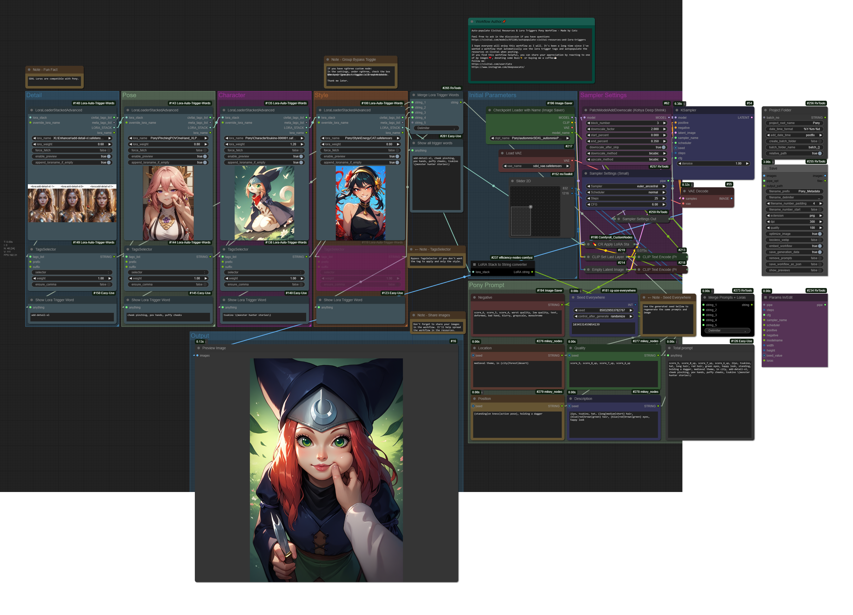Toggle enable_preview in the Detail LoRA loader
853x615 pixels.
point(109,156)
